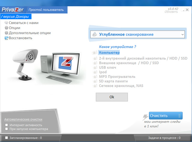
Task: Choose USB ключ device
Action: click(107, 68)
